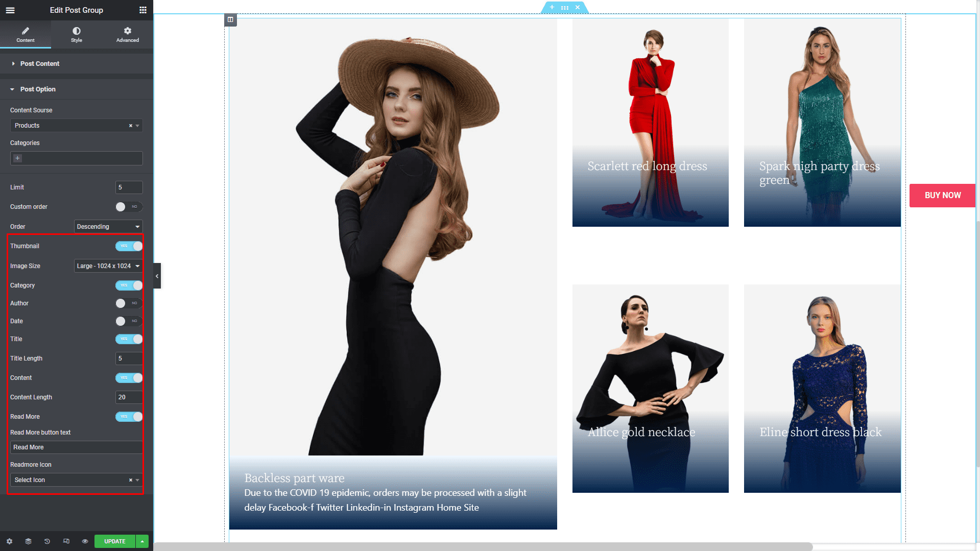Image resolution: width=980 pixels, height=551 pixels.
Task: Click the green UPDATE button
Action: (114, 541)
